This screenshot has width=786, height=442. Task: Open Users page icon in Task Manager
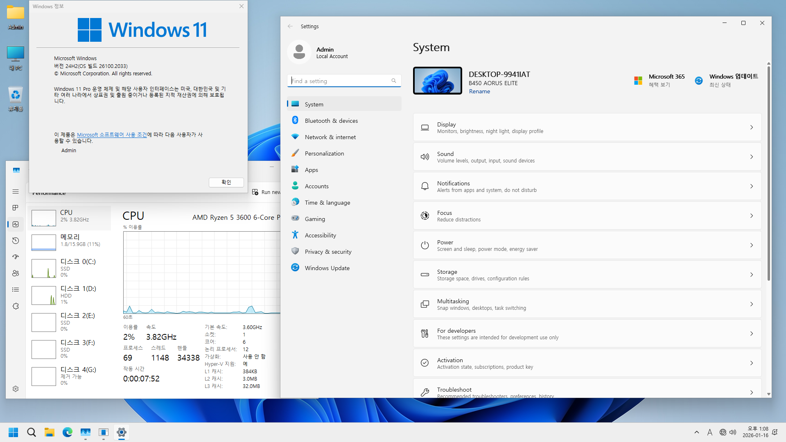click(16, 273)
